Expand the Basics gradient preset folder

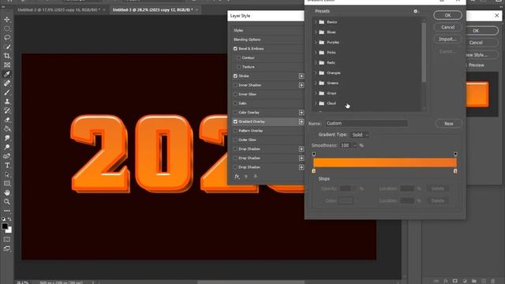tap(316, 22)
